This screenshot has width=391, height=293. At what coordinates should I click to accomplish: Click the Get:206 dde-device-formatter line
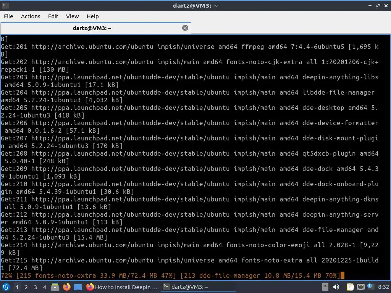189,127
